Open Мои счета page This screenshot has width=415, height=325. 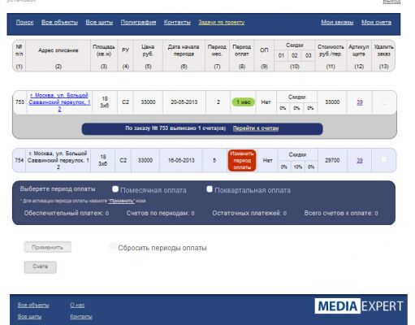376,22
